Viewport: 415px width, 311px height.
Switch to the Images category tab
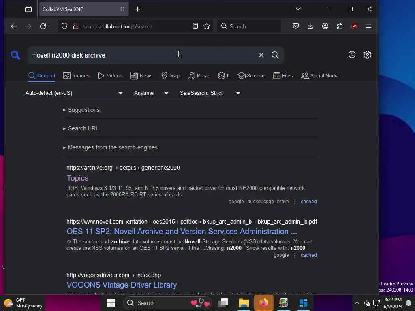click(76, 76)
